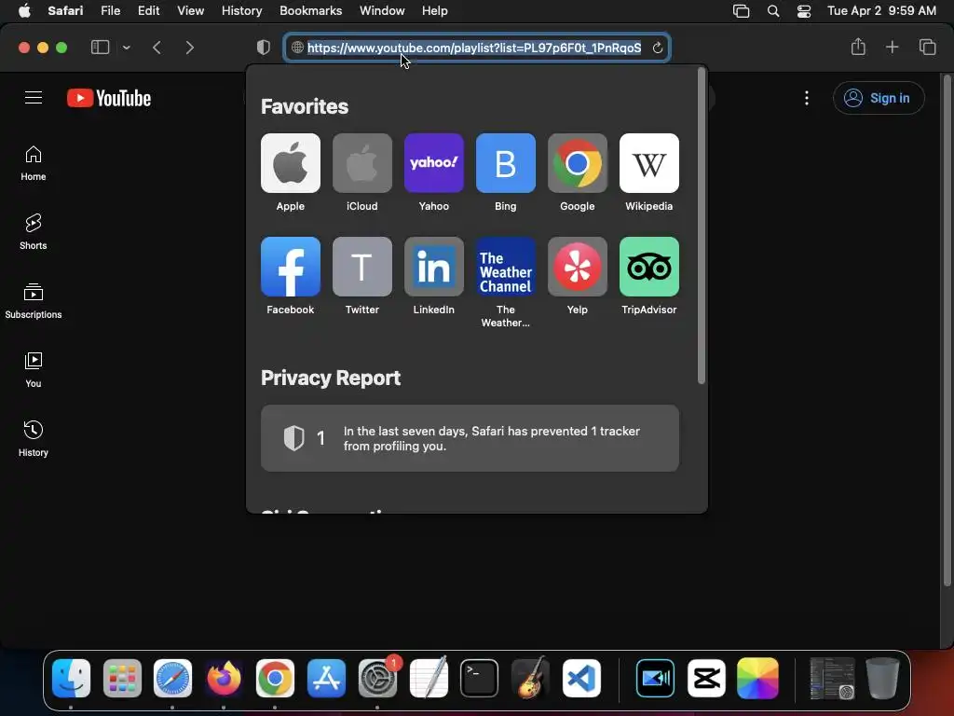Screen dimensions: 954x716
Task: Open the Apple menu
Action: [24, 11]
